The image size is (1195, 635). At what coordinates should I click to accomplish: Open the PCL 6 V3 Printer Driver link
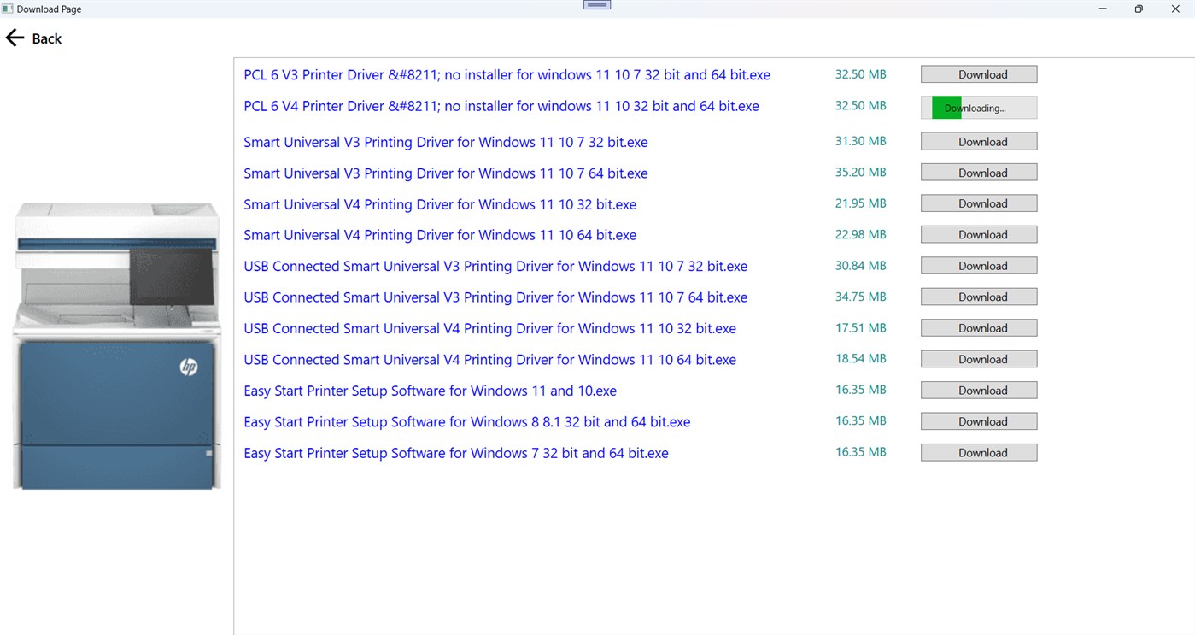[507, 74]
